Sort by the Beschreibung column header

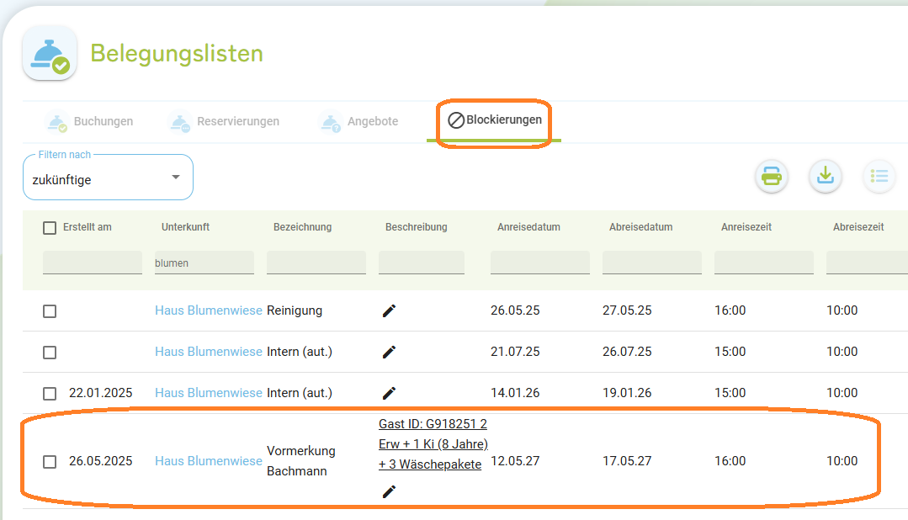(x=417, y=227)
